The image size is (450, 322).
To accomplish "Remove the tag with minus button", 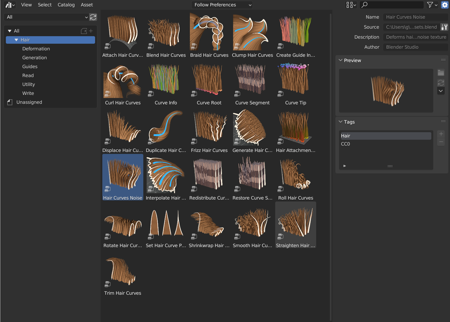I will [x=441, y=142].
